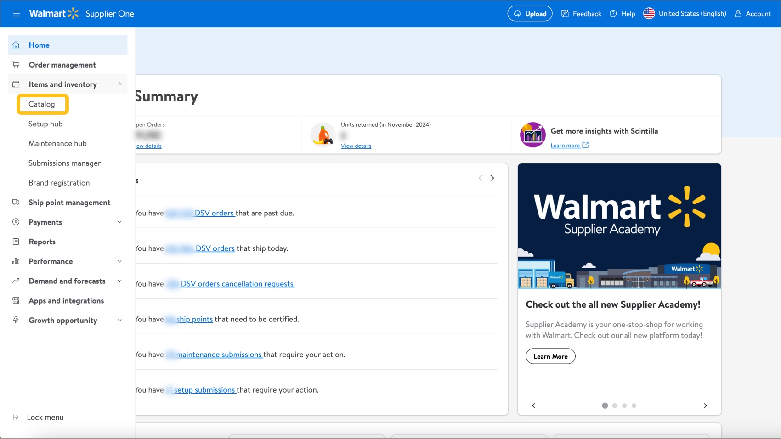The width and height of the screenshot is (781, 439).
Task: Open Maintenance hub
Action: 57,144
